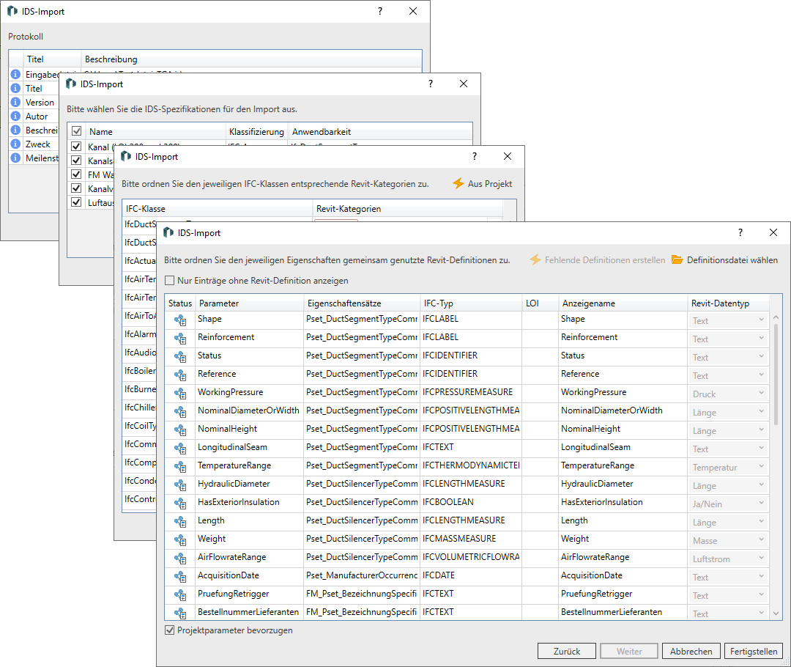The width and height of the screenshot is (791, 667).
Task: Click the help question mark in the Protokoll window
Action: [x=380, y=11]
